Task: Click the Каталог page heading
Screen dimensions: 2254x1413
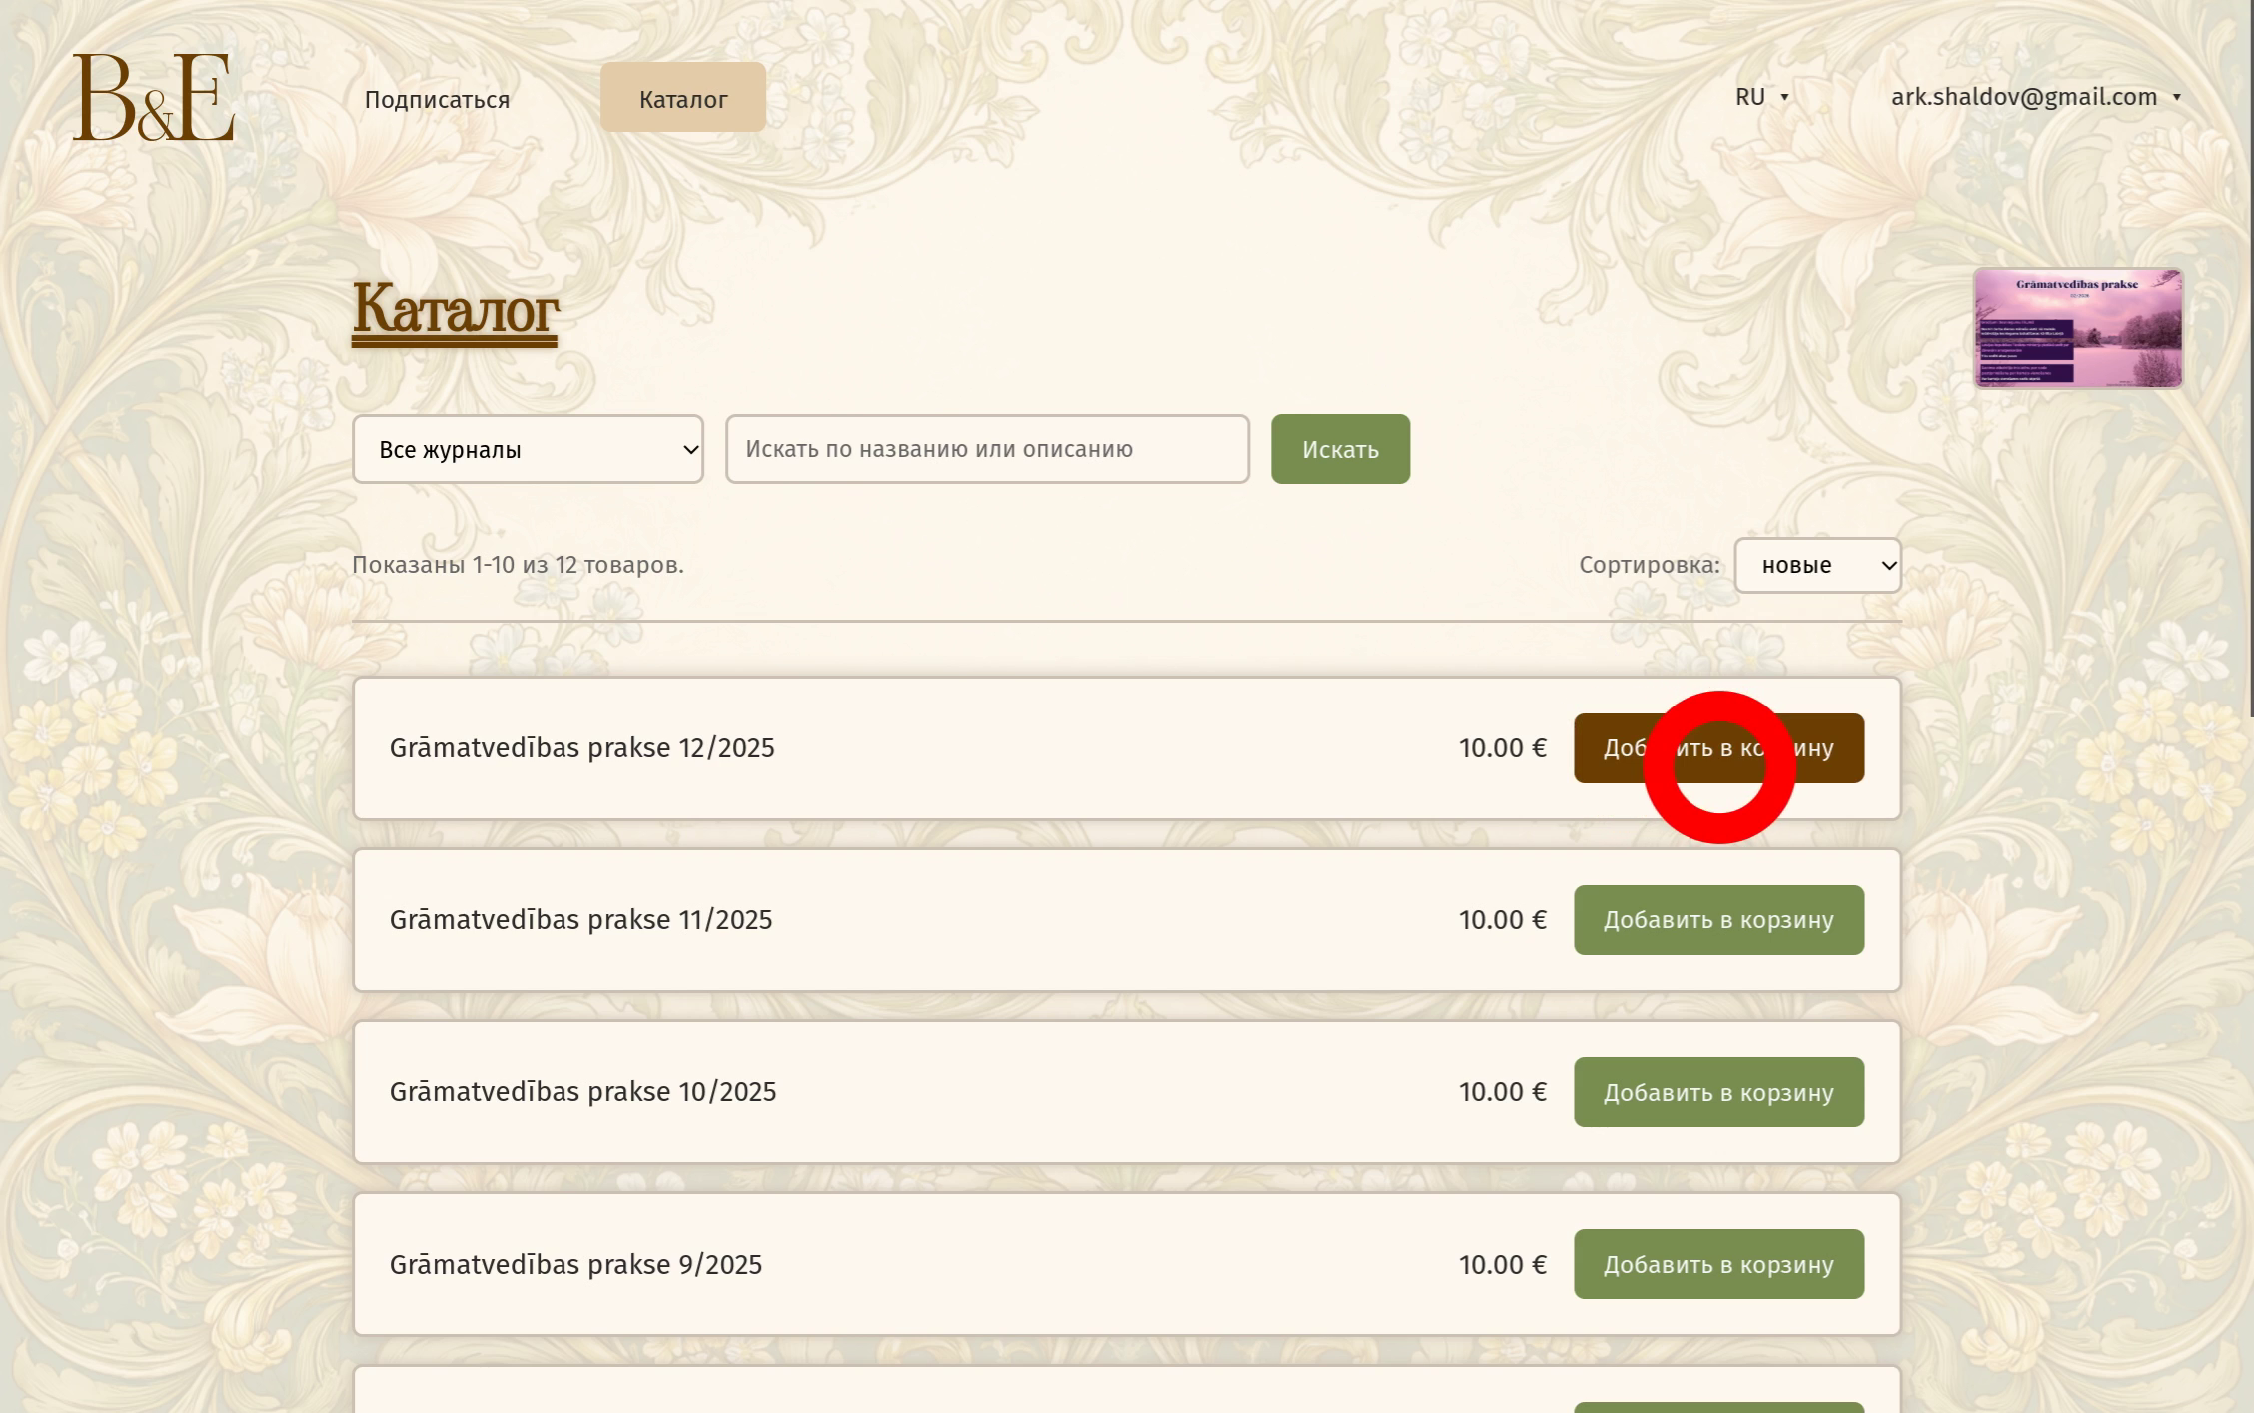Action: point(455,309)
